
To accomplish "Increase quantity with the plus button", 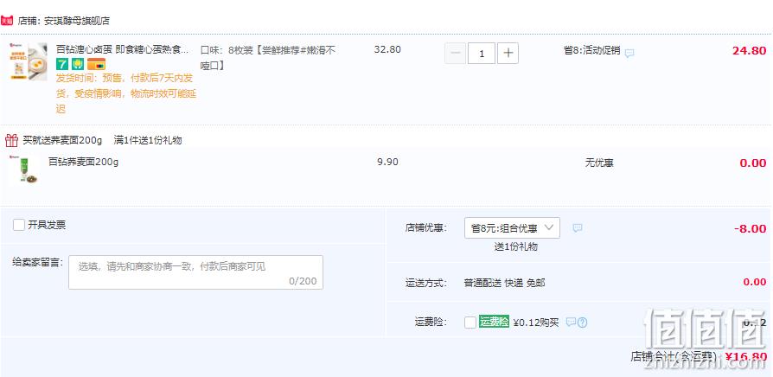I will coord(508,54).
